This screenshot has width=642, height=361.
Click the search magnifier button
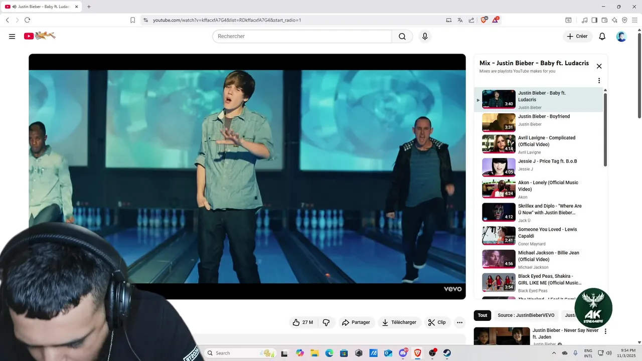[x=402, y=36]
